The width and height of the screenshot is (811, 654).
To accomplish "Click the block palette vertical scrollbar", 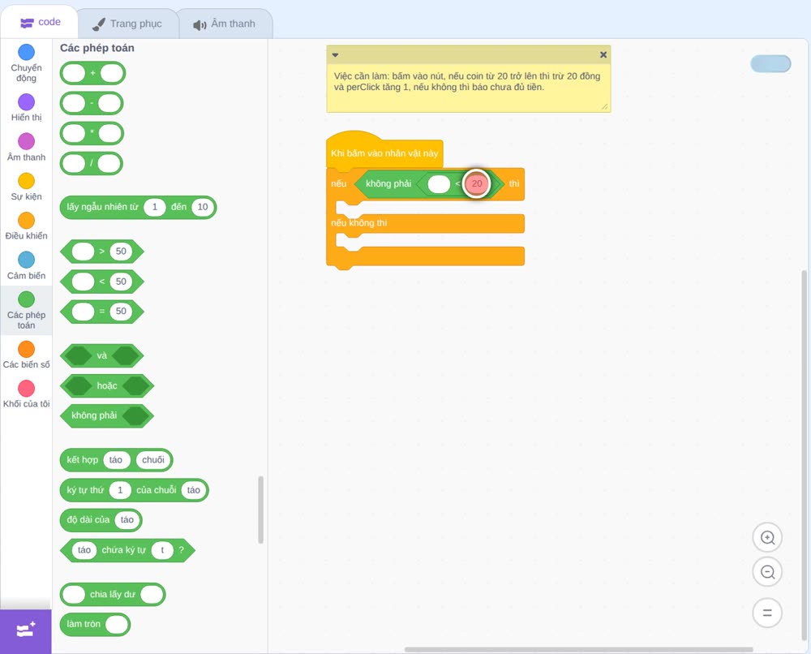I will click(x=260, y=510).
